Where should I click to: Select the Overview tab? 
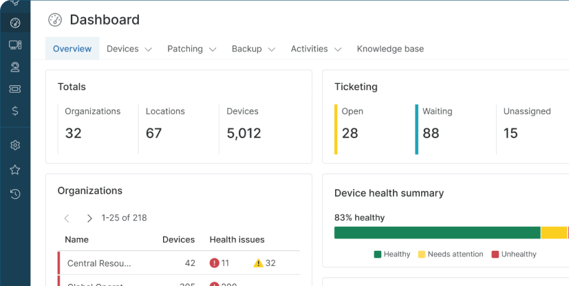[72, 49]
